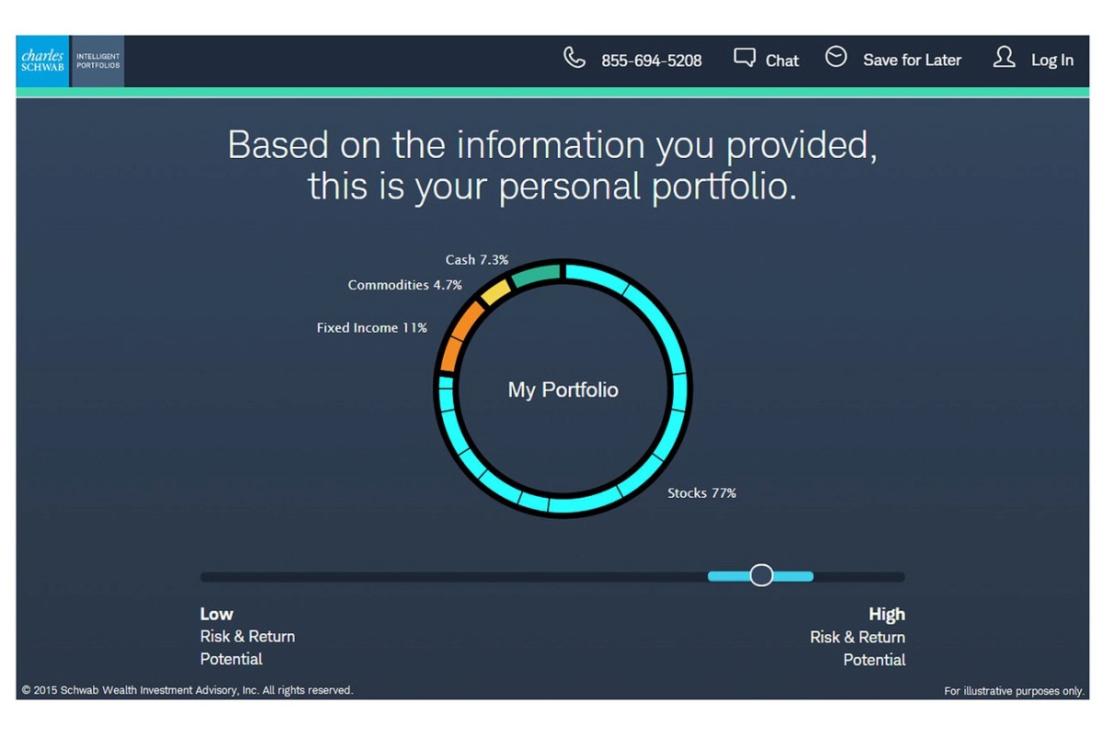
Task: Click the Commodities 4.7% label
Action: [404, 286]
